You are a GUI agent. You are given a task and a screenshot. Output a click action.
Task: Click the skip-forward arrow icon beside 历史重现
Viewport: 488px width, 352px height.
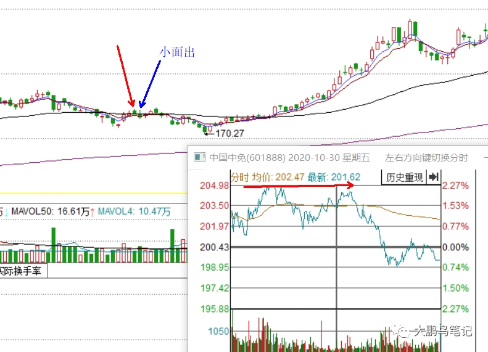(x=434, y=178)
